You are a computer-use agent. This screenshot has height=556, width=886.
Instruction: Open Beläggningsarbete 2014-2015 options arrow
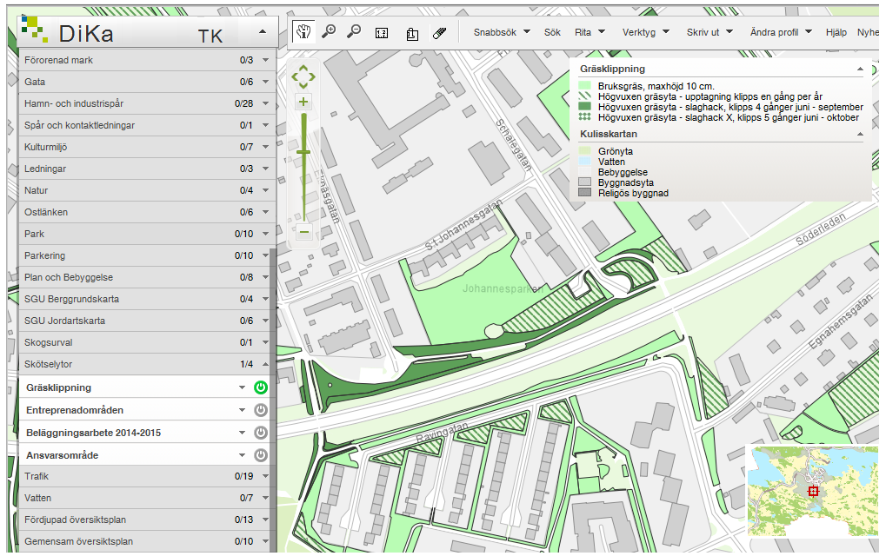(x=242, y=433)
